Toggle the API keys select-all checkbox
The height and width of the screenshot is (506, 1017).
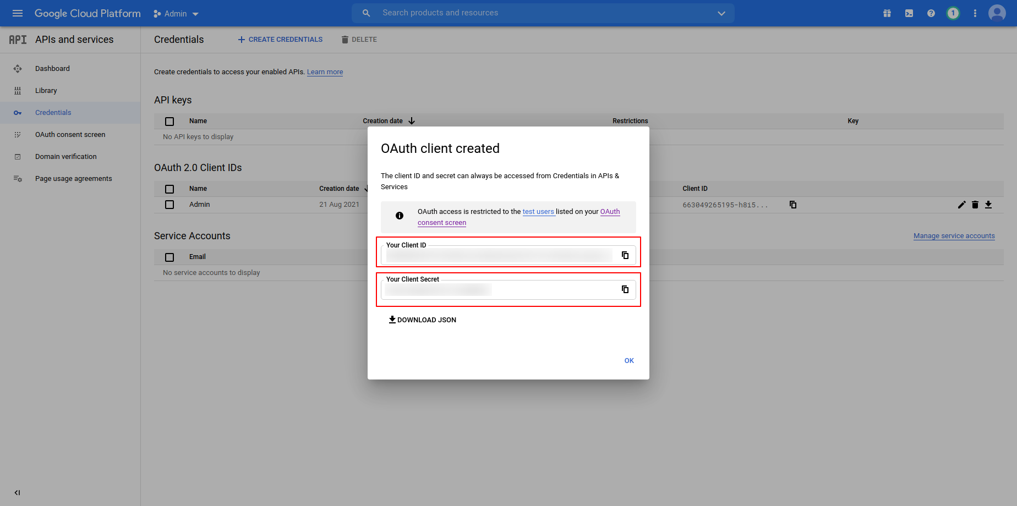pyautogui.click(x=169, y=121)
